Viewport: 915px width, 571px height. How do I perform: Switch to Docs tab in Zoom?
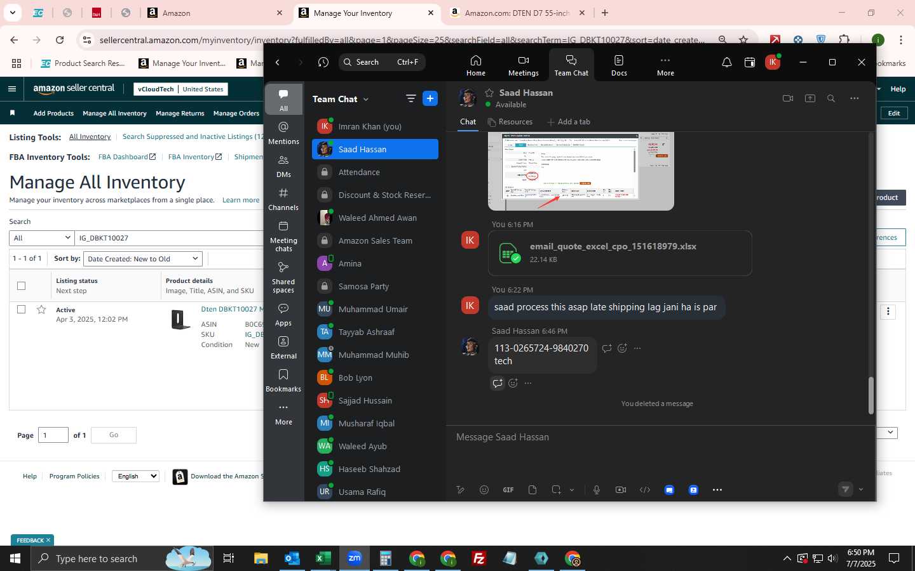pos(619,65)
